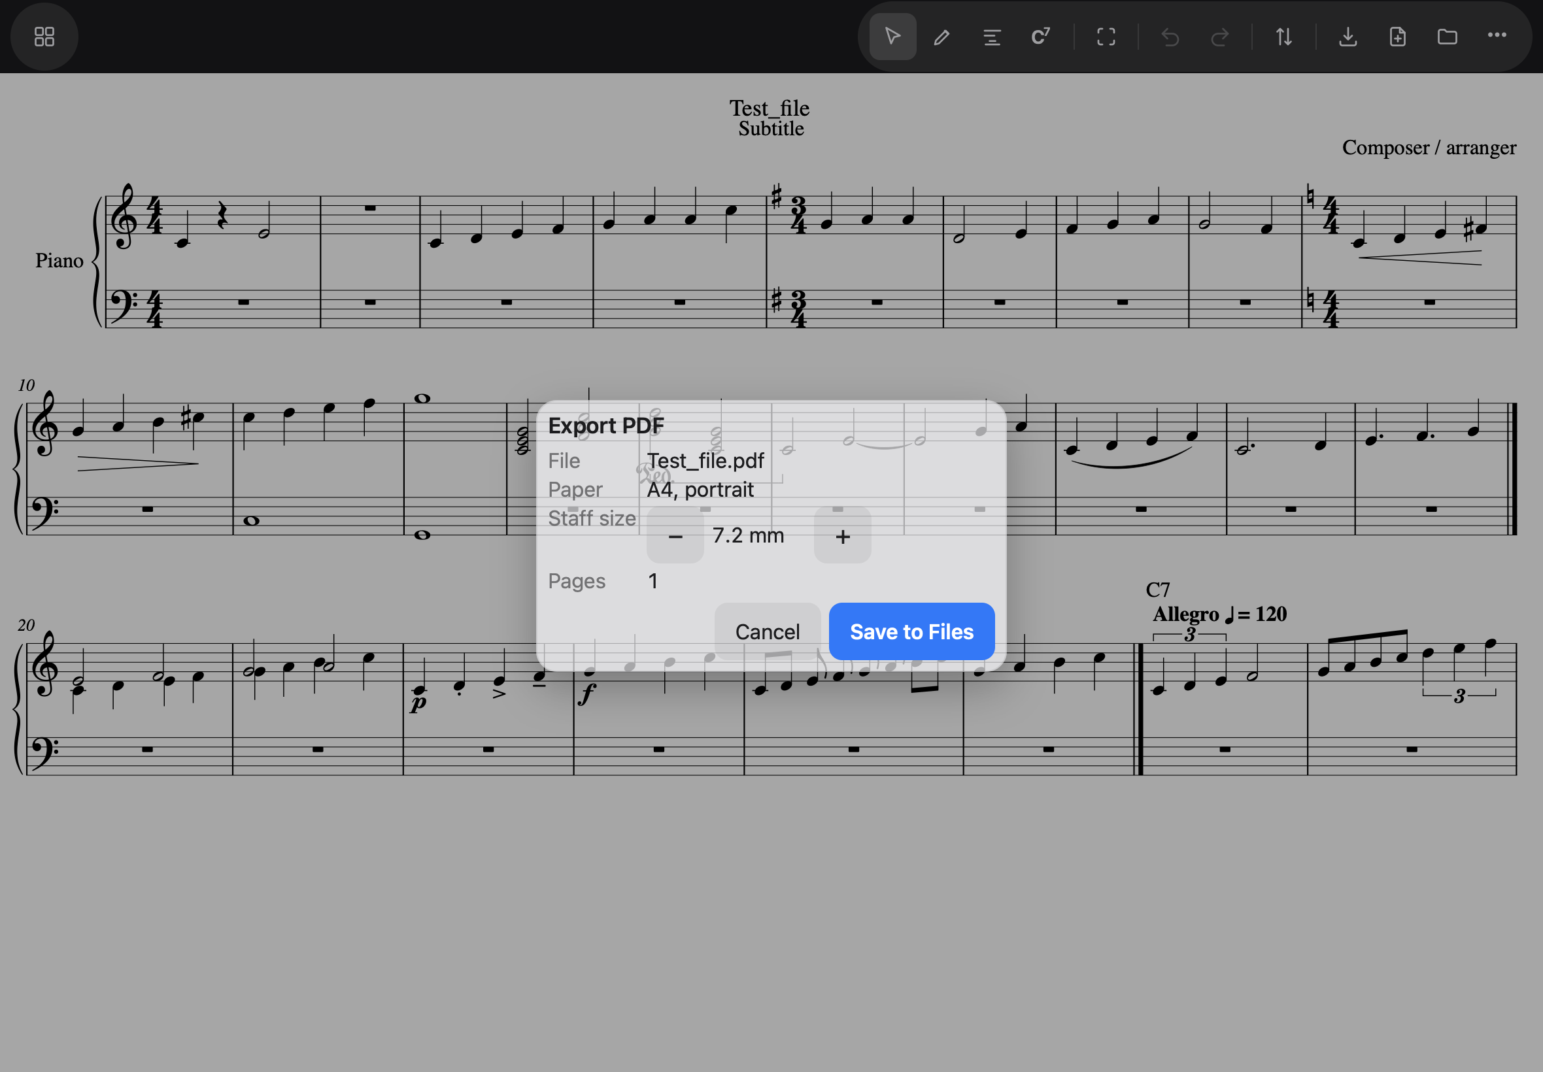This screenshot has height=1072, width=1543.
Task: Click the C7 chord symbol above staff
Action: click(x=1157, y=590)
